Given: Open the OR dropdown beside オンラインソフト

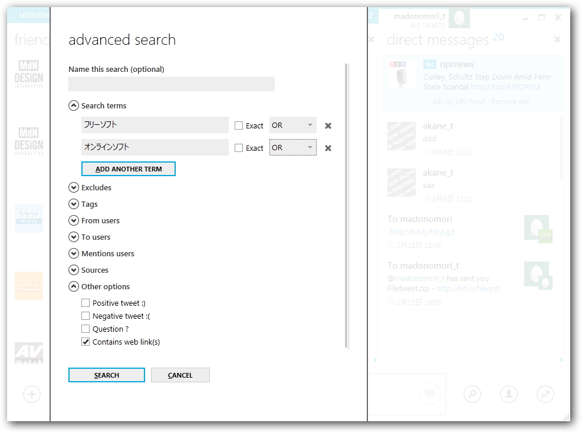Looking at the screenshot, I should (x=292, y=147).
